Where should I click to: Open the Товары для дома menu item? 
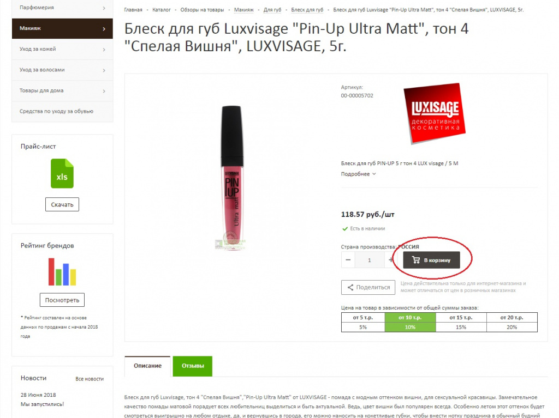pos(62,90)
